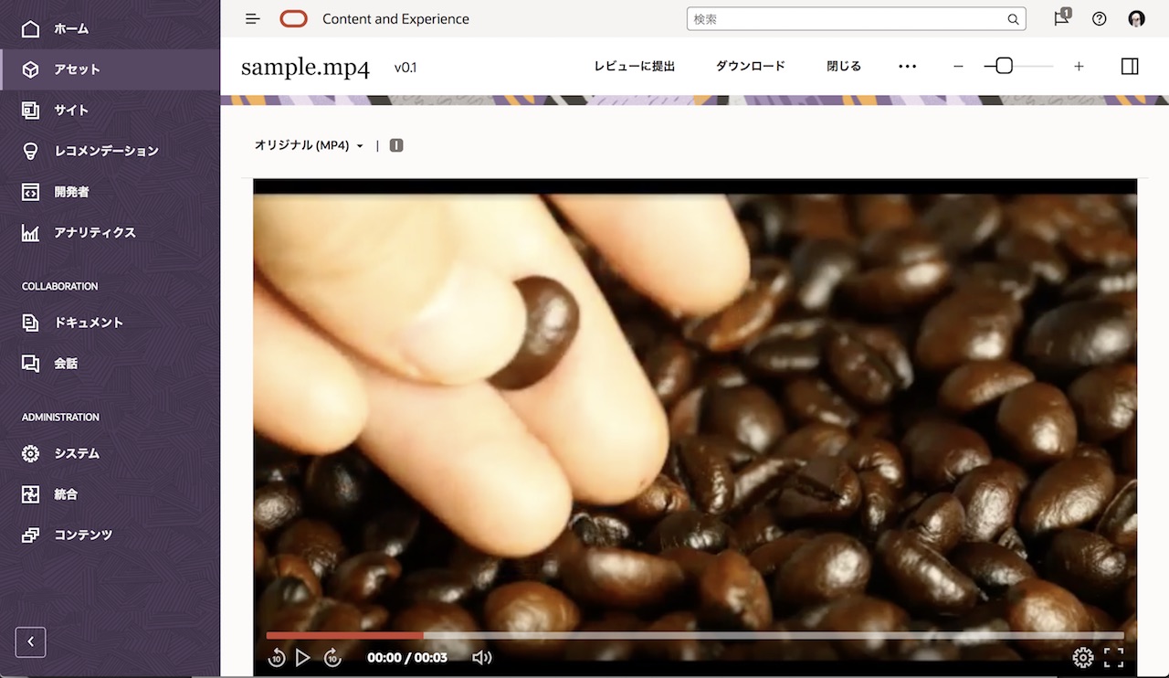
Task: Open the ... more actions menu
Action: pyautogui.click(x=907, y=66)
